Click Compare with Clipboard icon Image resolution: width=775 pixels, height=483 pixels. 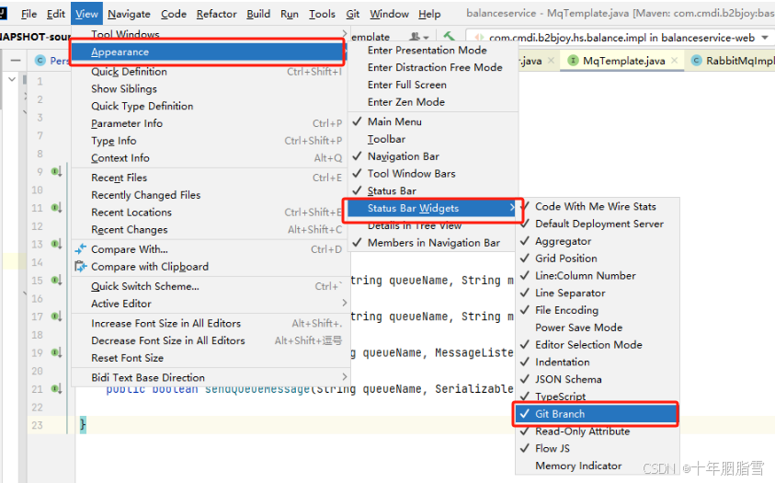80,267
